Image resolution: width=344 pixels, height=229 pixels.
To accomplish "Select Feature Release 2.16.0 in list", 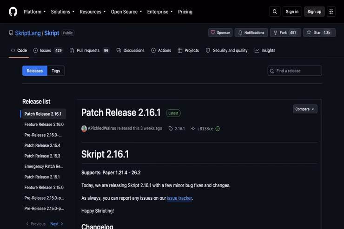I will pos(44,124).
